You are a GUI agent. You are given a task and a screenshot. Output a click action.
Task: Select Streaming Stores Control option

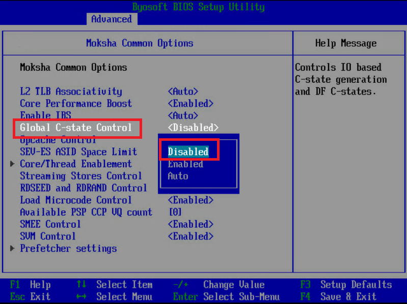[x=81, y=176]
